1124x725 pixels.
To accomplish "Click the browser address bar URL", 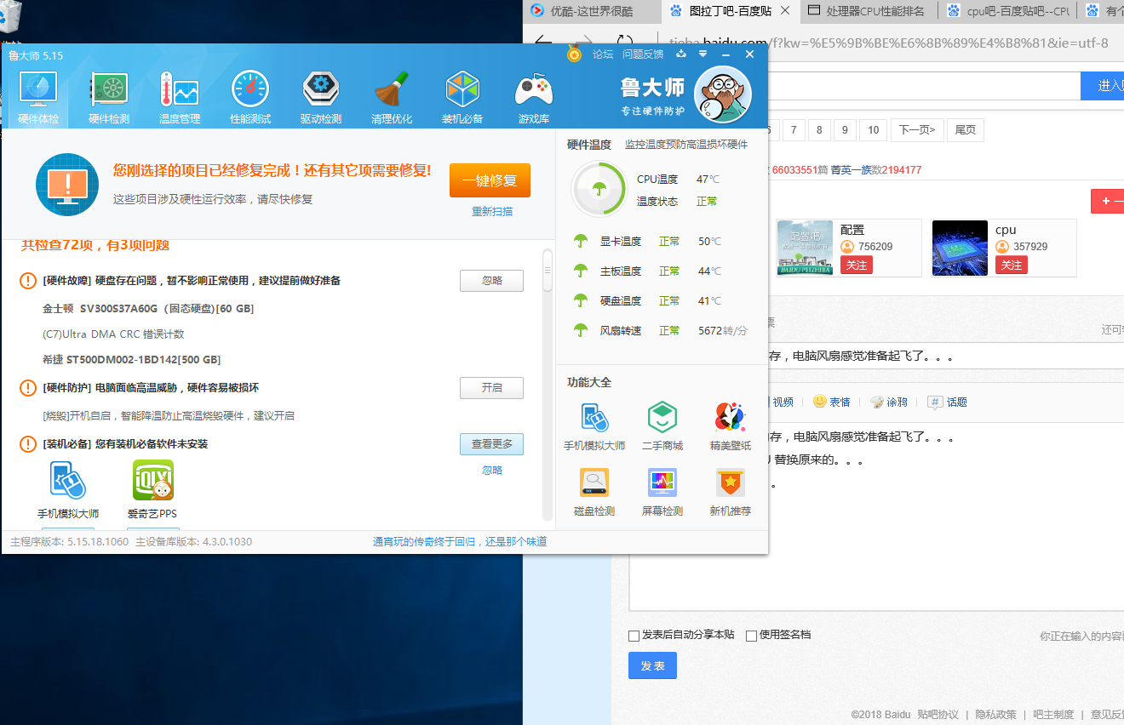I will (x=888, y=43).
